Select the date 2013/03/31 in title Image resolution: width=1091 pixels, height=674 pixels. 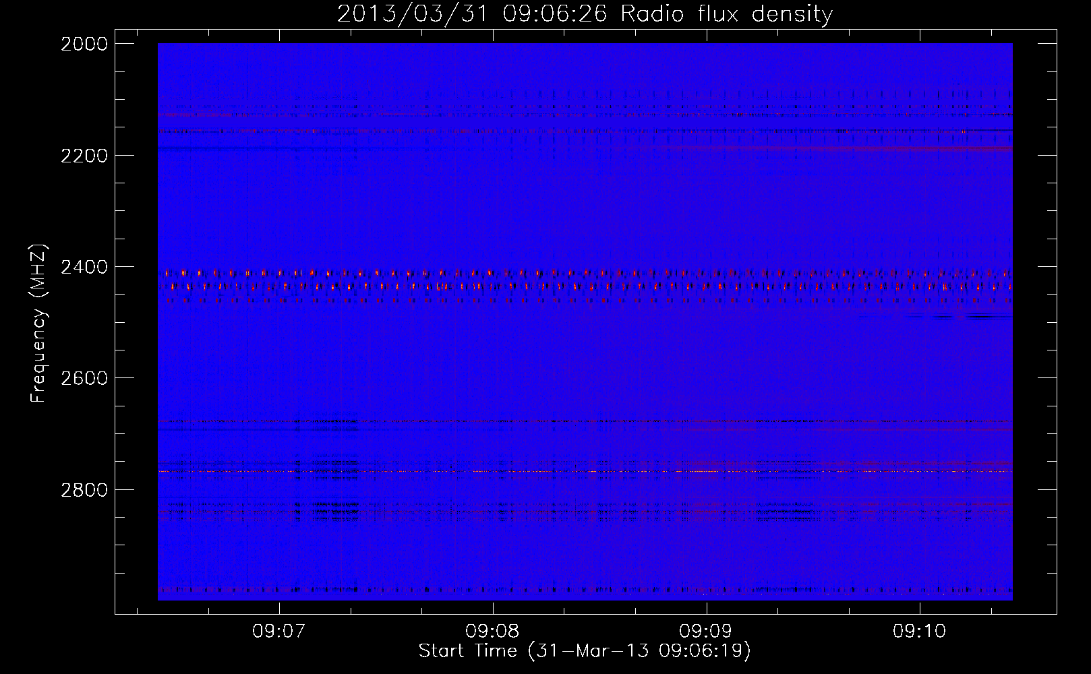pyautogui.click(x=412, y=14)
